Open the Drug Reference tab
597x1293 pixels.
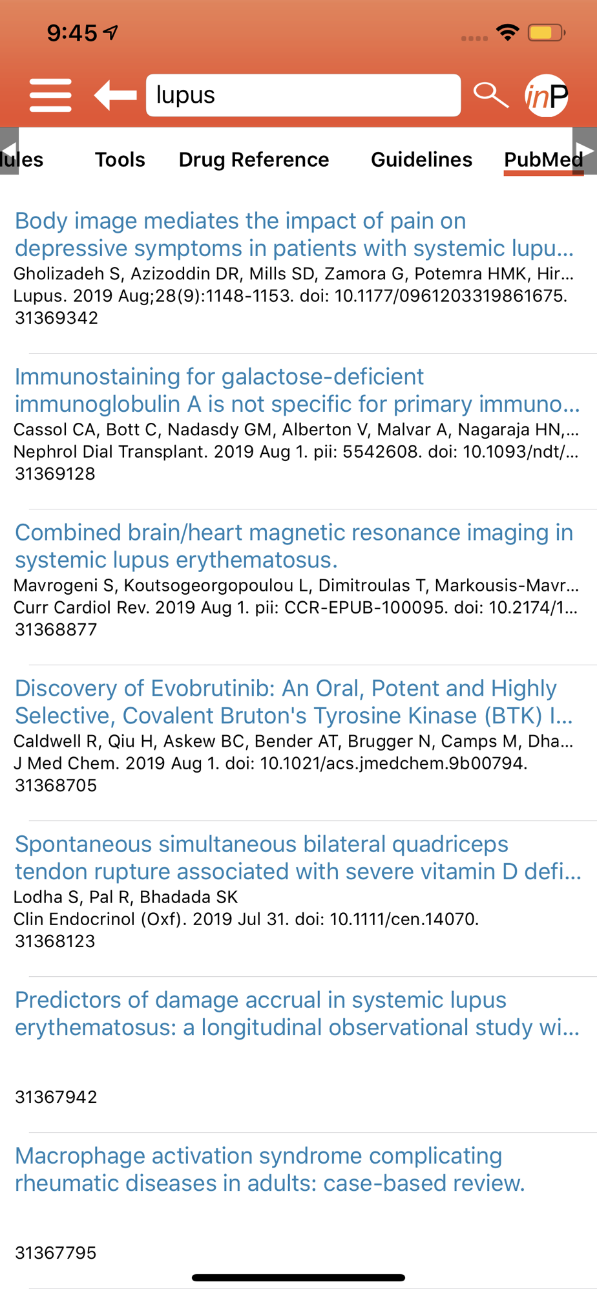254,160
